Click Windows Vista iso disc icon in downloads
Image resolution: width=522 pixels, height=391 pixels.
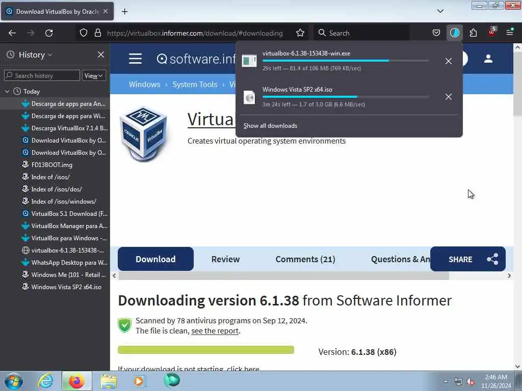(249, 97)
